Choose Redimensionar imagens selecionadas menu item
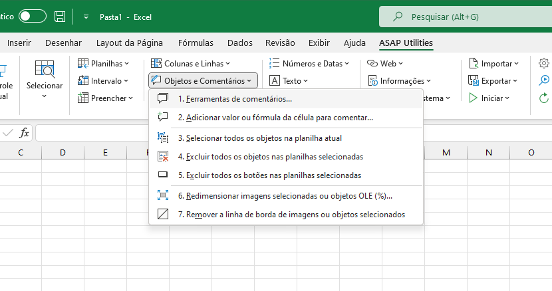 pos(286,195)
